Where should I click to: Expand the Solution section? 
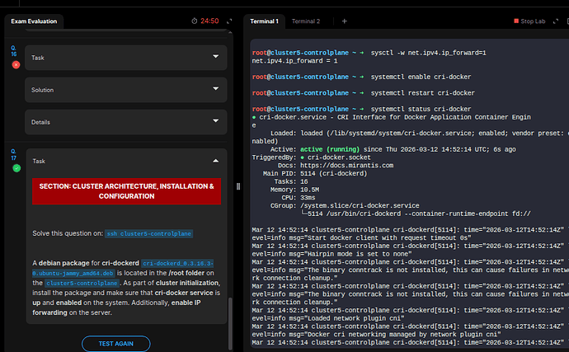[x=125, y=89]
